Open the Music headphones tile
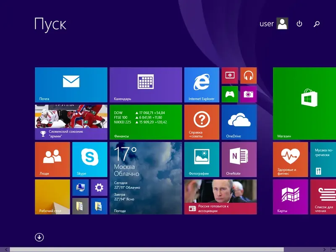The height and width of the screenshot is (252, 336). (248, 76)
